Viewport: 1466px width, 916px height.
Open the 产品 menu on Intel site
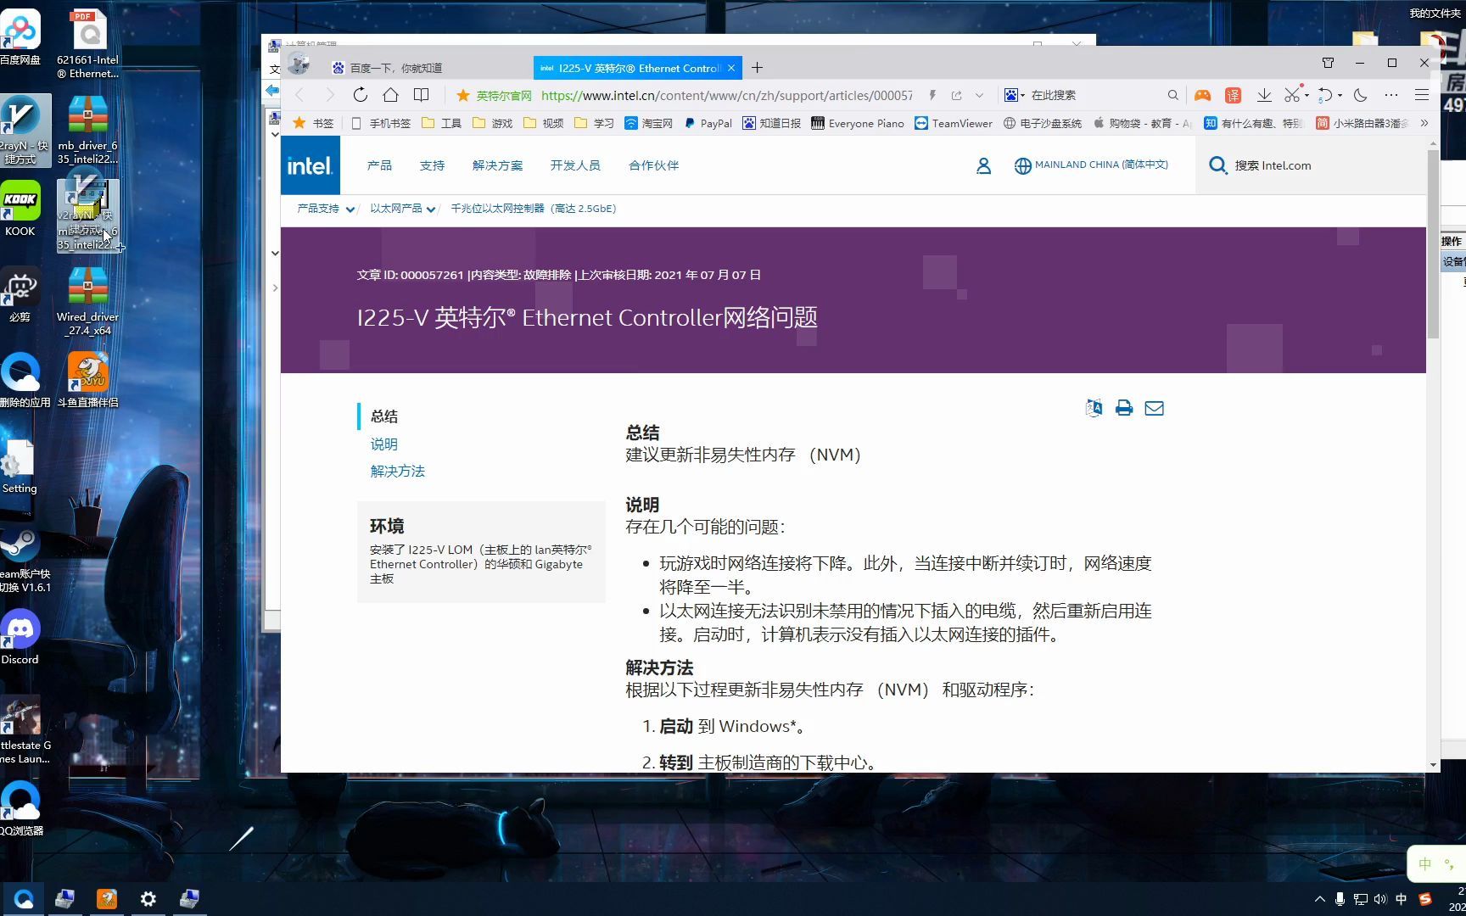(x=379, y=165)
